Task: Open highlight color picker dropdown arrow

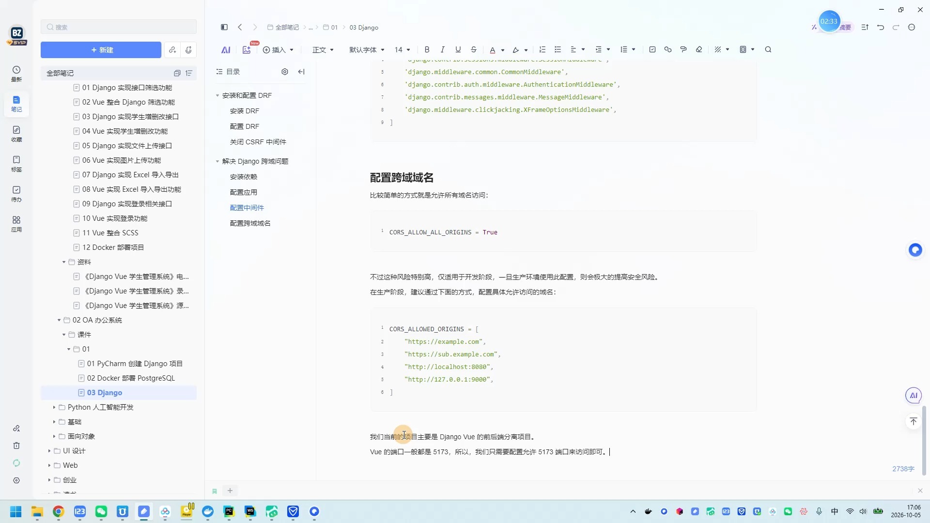Action: 526,50
